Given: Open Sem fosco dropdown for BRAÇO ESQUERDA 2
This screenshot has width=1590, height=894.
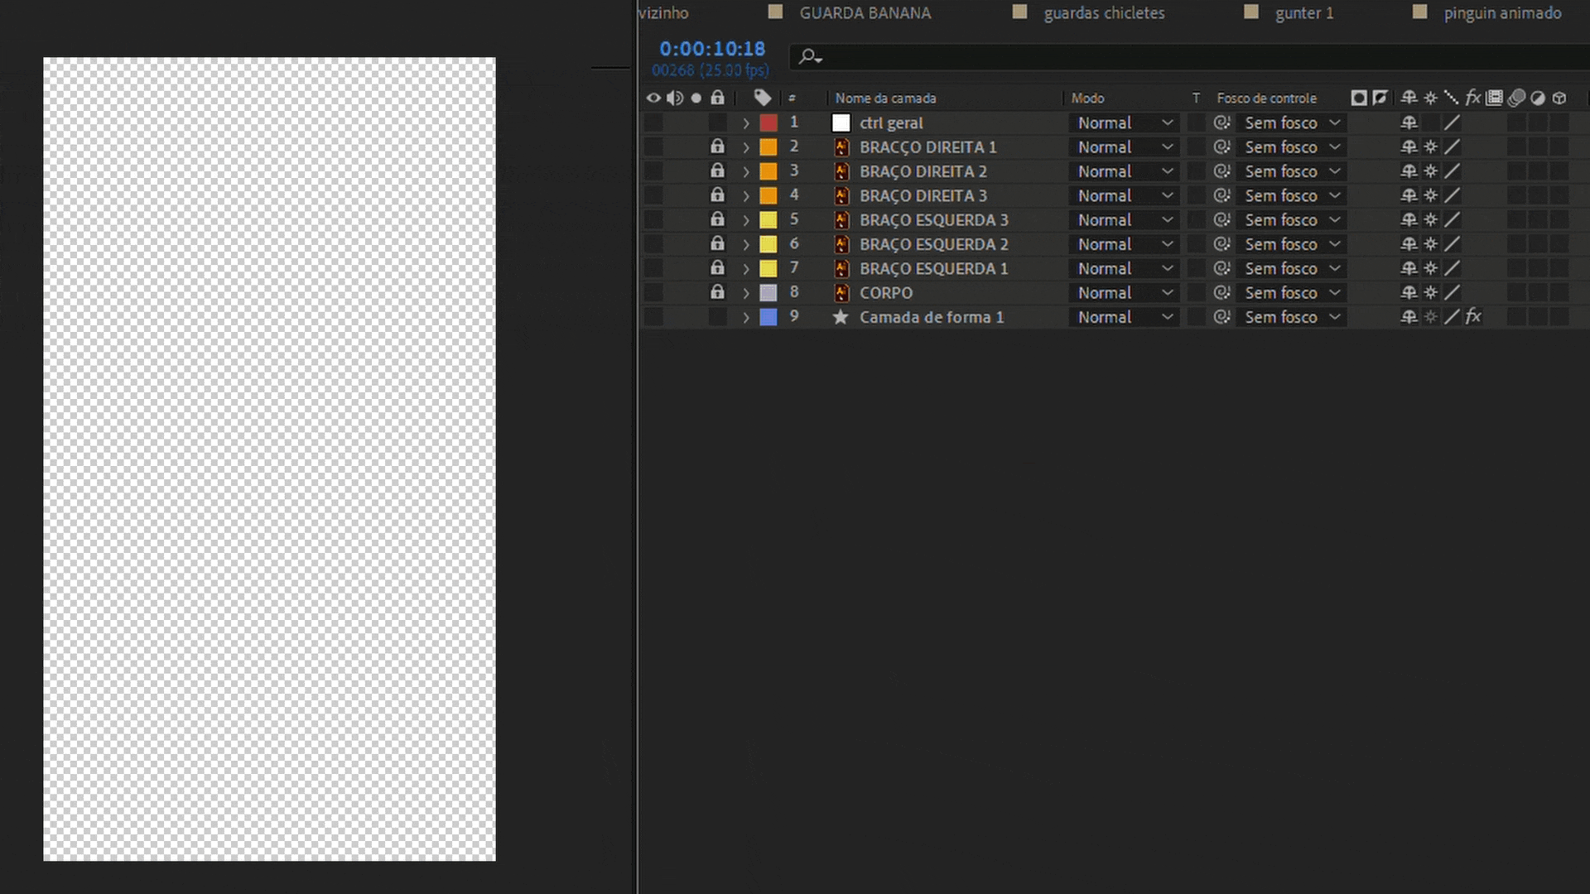Looking at the screenshot, I should tap(1290, 244).
